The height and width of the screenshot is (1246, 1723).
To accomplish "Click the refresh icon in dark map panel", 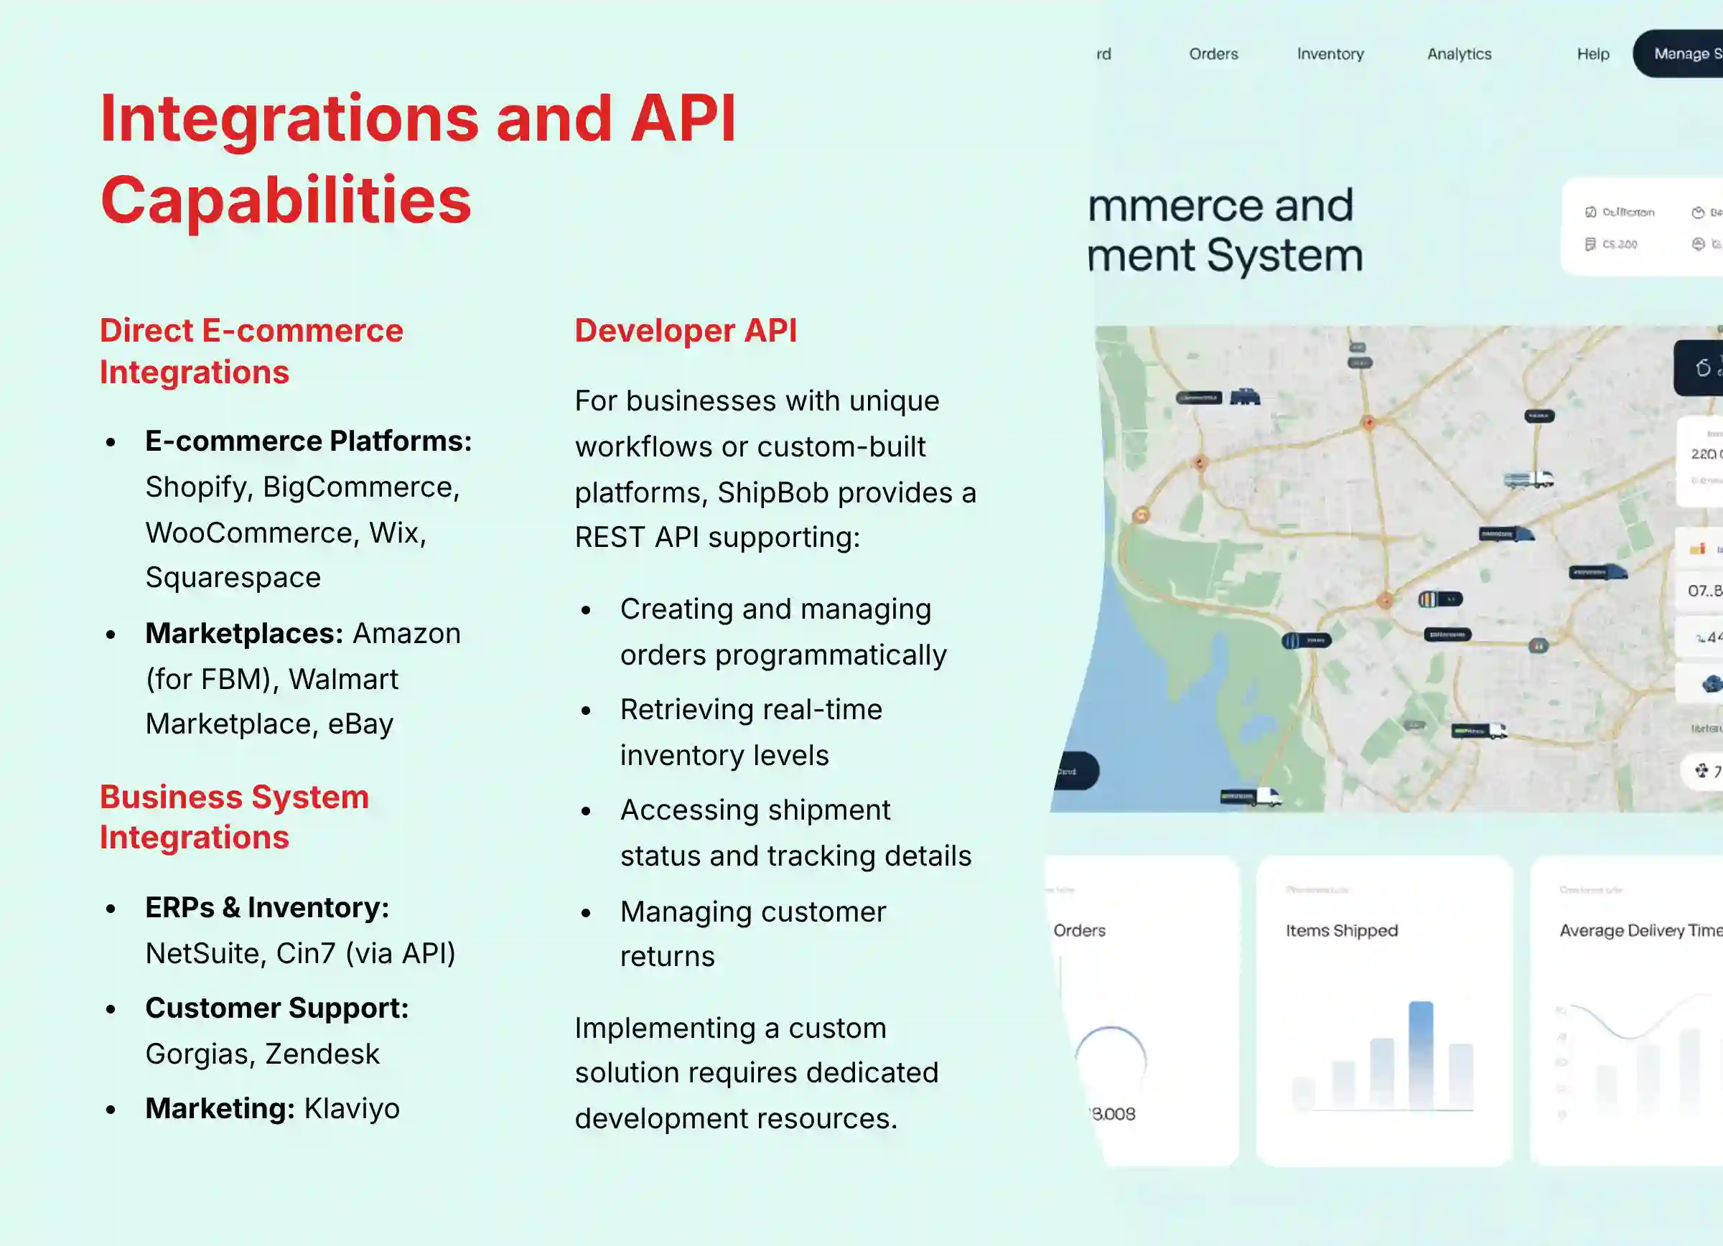I will click(x=1703, y=368).
